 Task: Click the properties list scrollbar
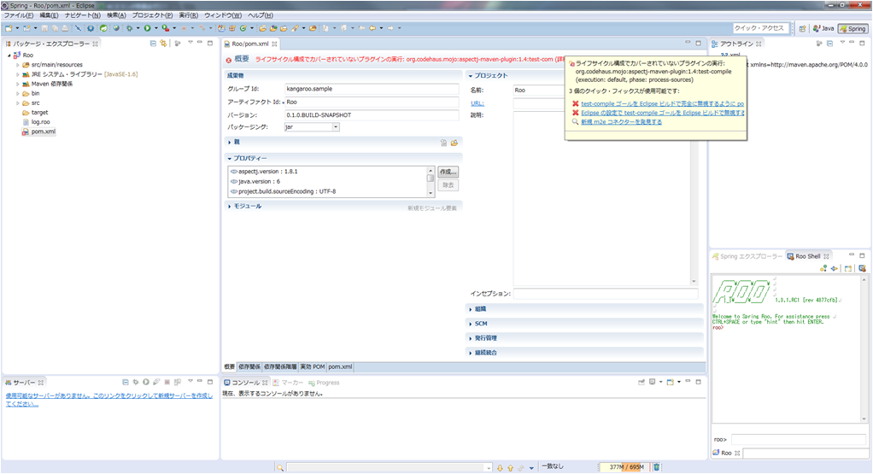pyautogui.click(x=431, y=181)
